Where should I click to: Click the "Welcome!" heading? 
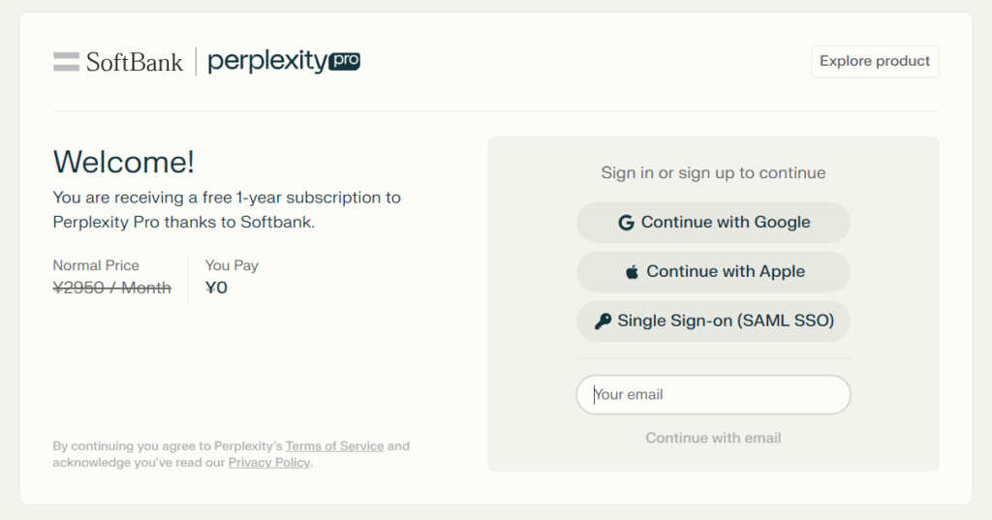(124, 162)
